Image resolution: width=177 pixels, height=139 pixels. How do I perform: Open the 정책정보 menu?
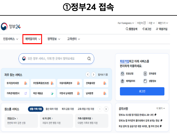click(54, 39)
